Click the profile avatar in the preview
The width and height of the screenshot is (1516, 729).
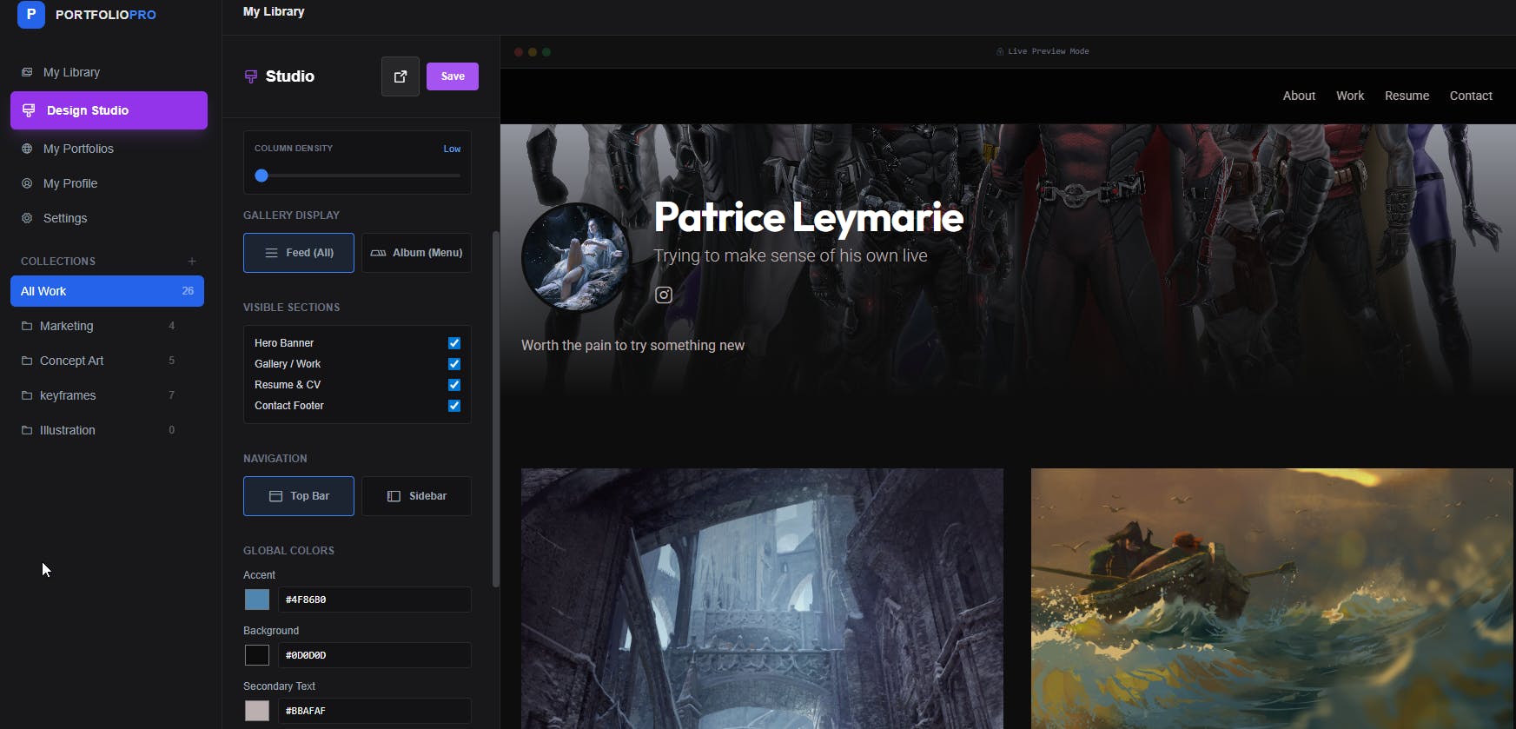point(576,257)
